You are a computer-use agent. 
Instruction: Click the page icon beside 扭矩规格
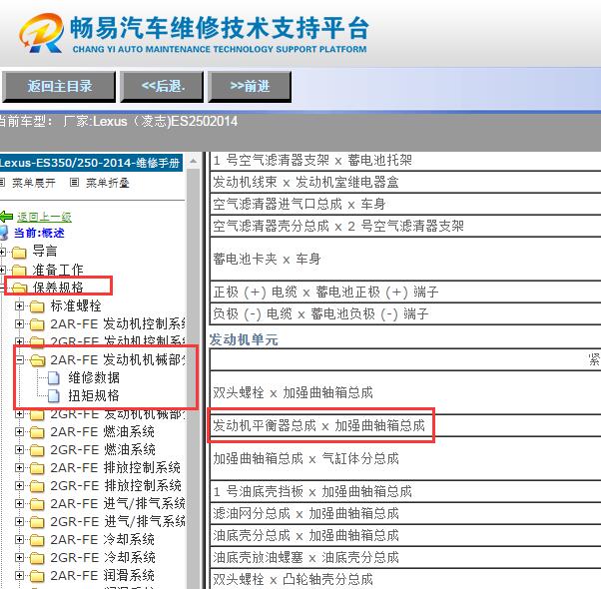(x=53, y=396)
